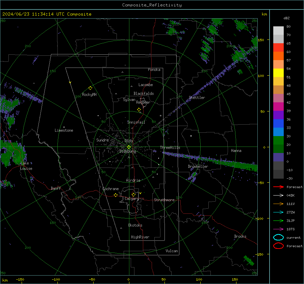Click the Ponoka city label

point(154,70)
